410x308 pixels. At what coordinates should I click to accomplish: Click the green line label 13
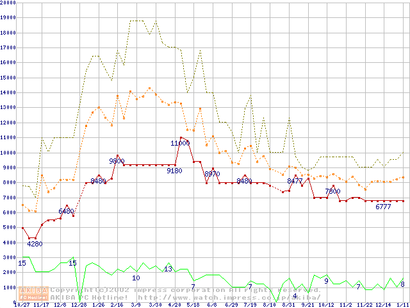pos(168,269)
